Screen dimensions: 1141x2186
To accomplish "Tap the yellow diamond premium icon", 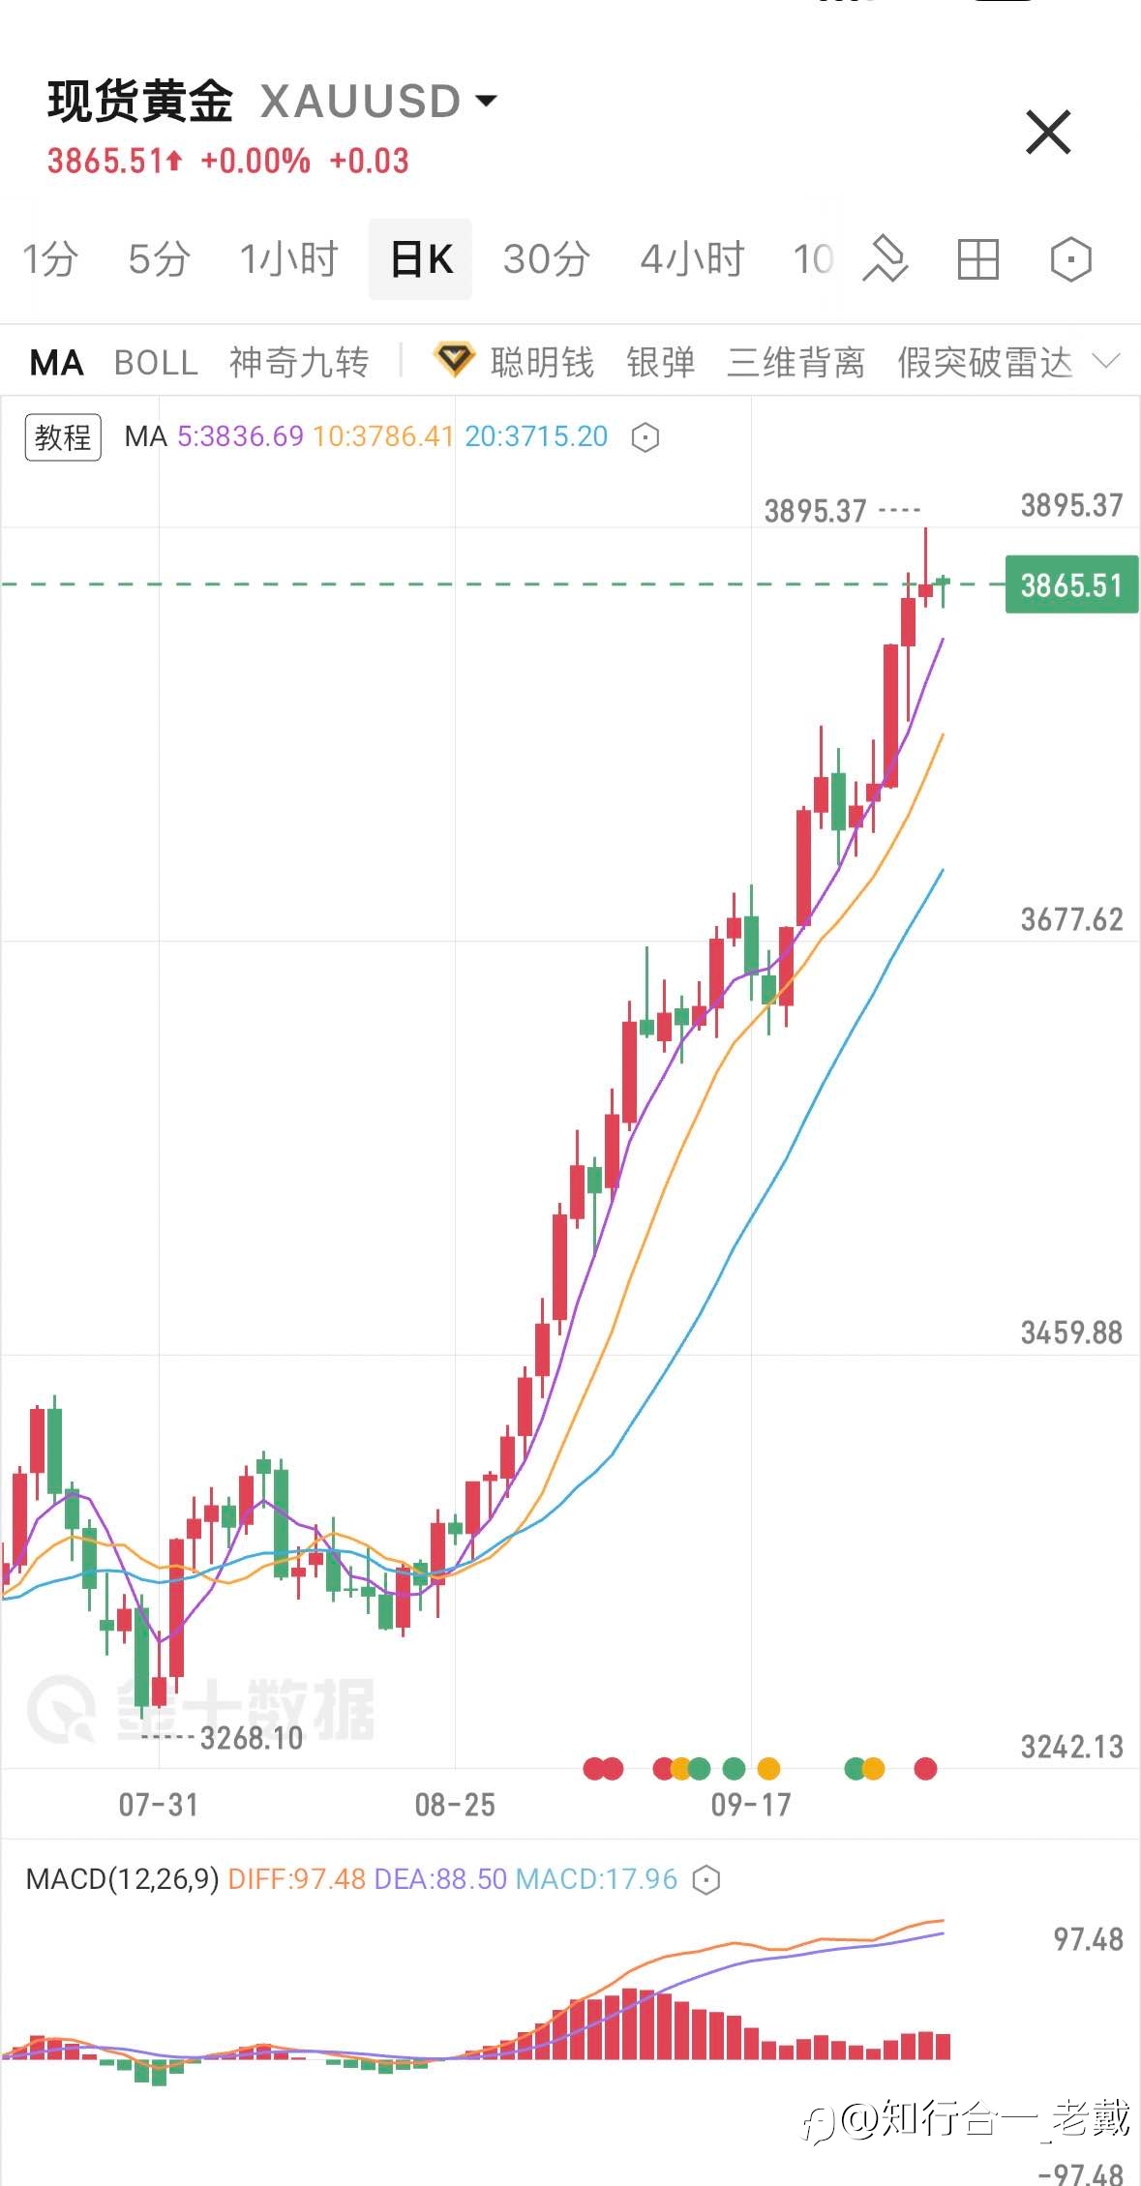I will (453, 361).
